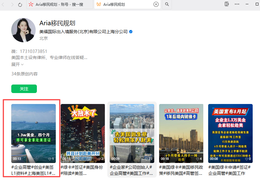This screenshot has width=260, height=180.
Task: Select the active 'Aria移民规划' tab
Action: click(127, 5)
